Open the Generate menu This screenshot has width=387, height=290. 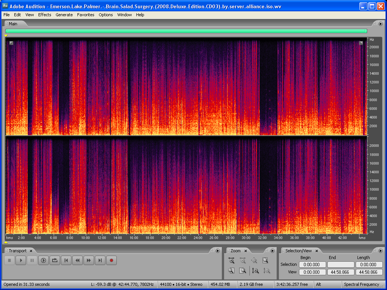pyautogui.click(x=64, y=15)
